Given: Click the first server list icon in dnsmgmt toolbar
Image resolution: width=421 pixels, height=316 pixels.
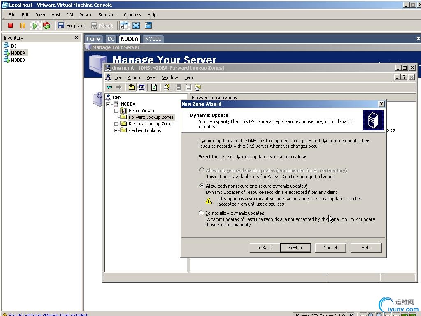Looking at the screenshot, I should click(x=179, y=87).
